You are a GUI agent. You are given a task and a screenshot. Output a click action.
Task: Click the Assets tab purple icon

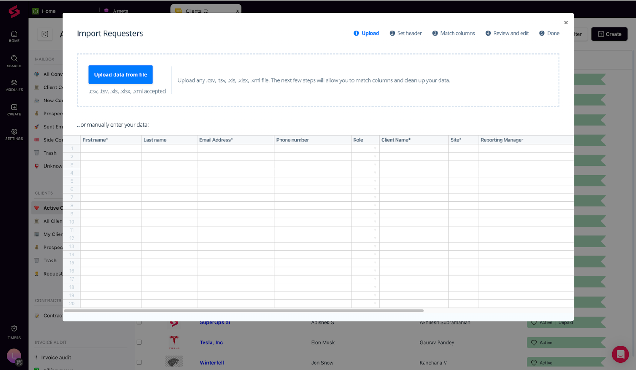tap(107, 10)
